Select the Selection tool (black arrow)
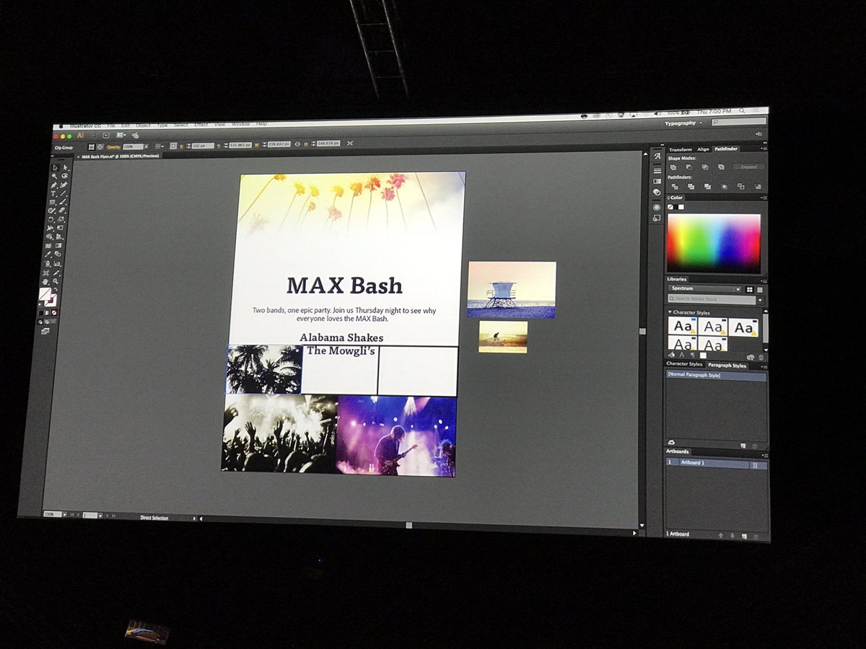This screenshot has height=649, width=866. coord(55,167)
